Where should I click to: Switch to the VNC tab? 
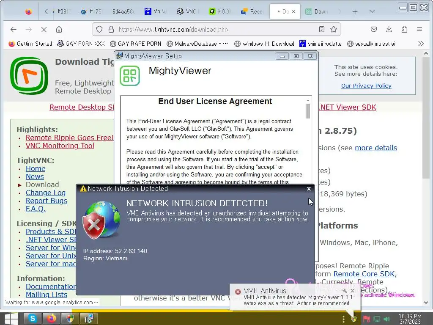pyautogui.click(x=188, y=11)
